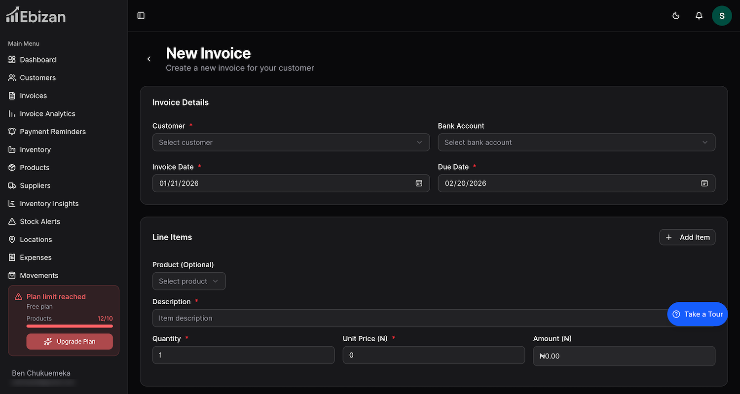Toggle the sidebar collapse icon

click(141, 16)
